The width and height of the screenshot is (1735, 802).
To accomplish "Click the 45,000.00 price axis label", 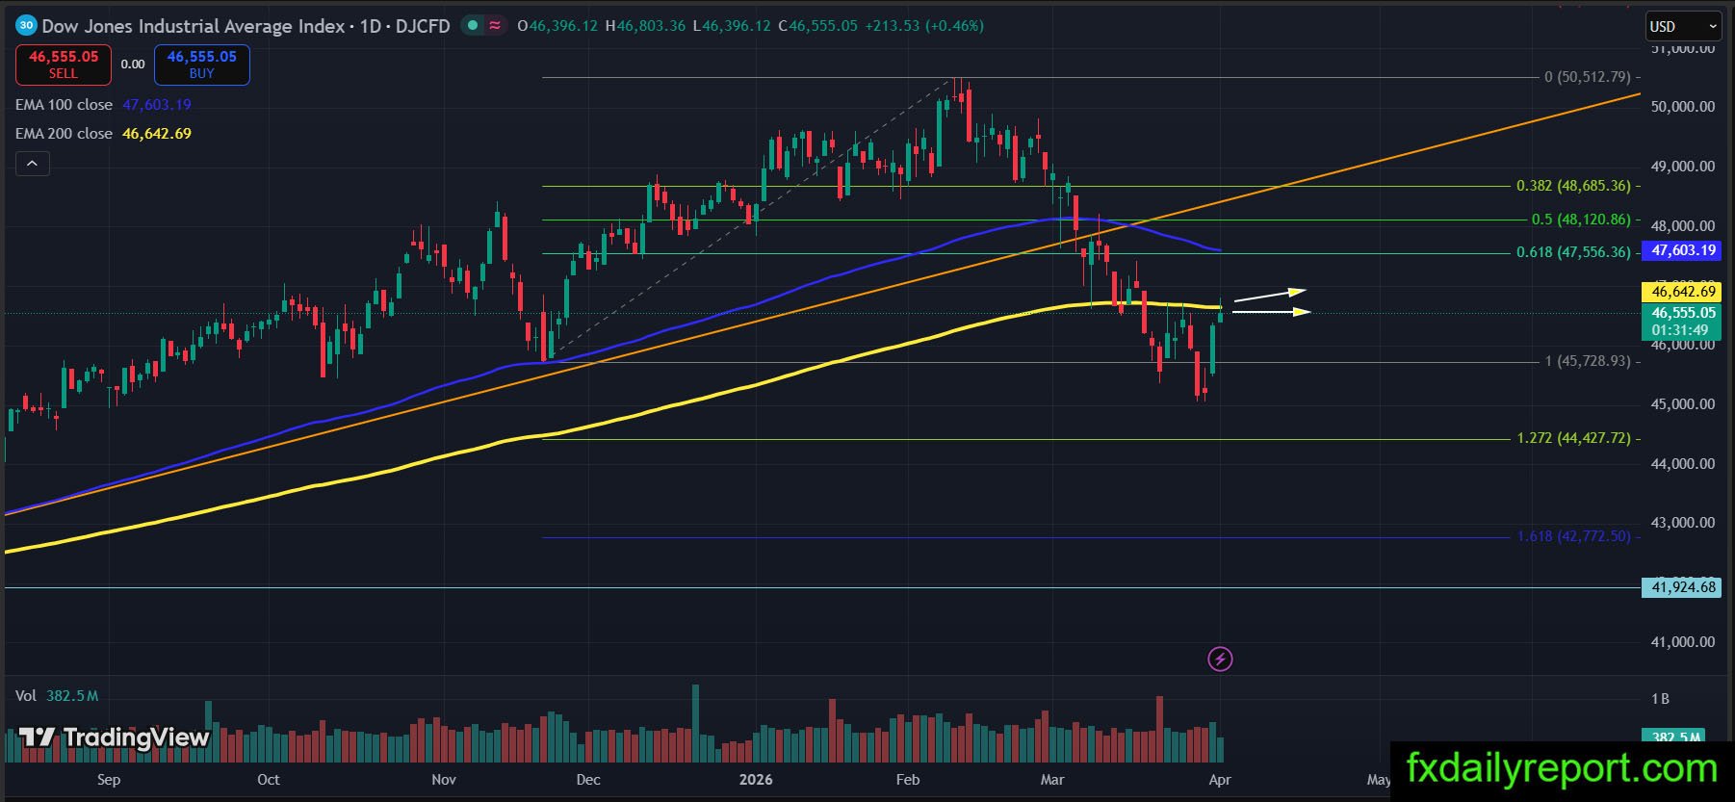I will pyautogui.click(x=1683, y=404).
